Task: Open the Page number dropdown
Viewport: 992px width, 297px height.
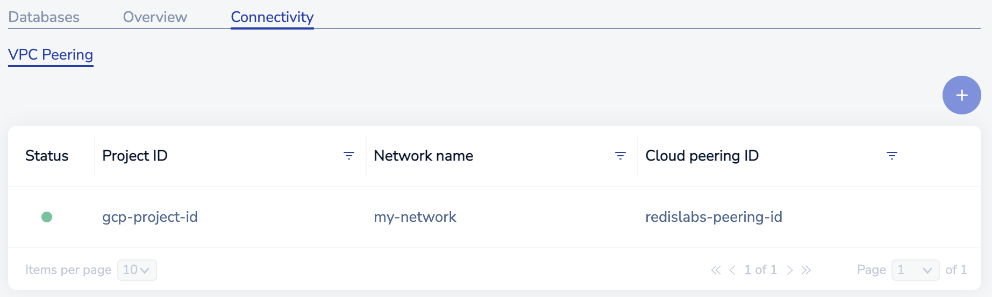Action: pyautogui.click(x=915, y=270)
